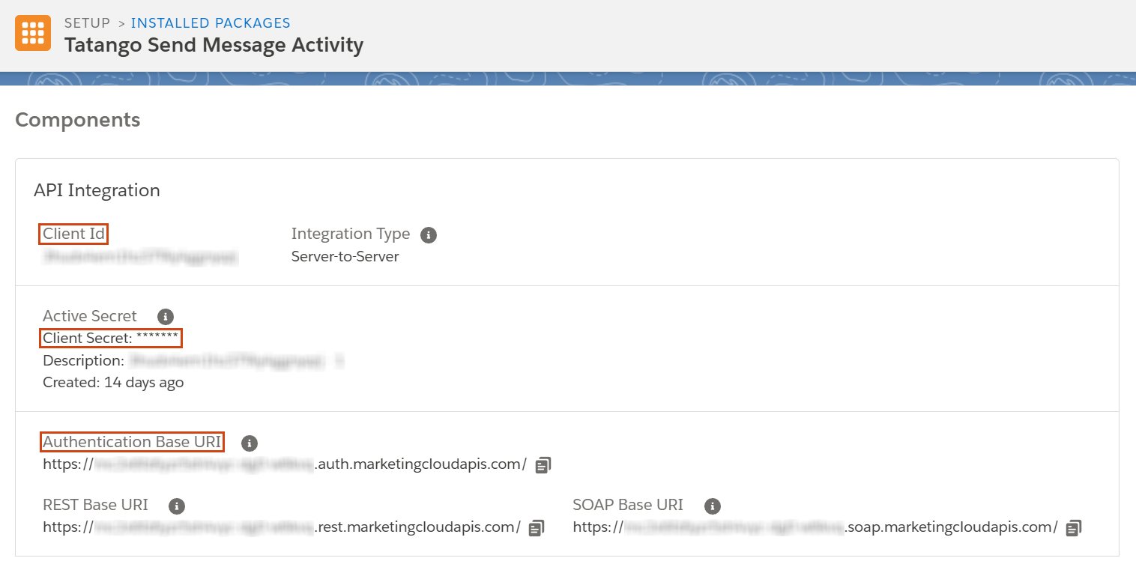Click the 'Created: 14 days ago' text
The image size is (1136, 573).
coord(113,383)
